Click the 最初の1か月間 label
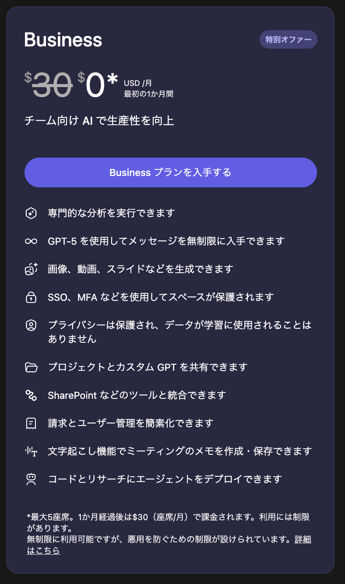Screen dimensions: 345x584 148,94
